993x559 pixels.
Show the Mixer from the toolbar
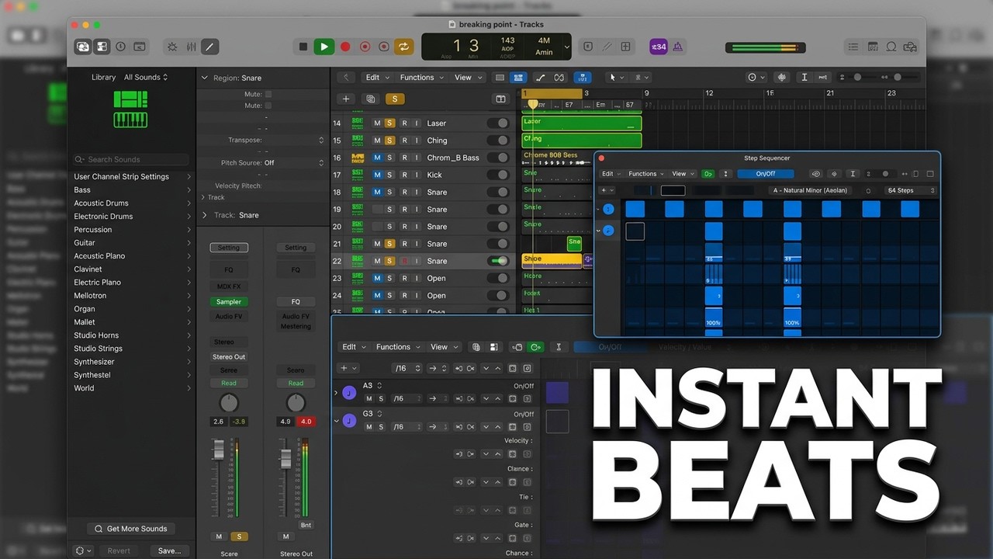(191, 47)
